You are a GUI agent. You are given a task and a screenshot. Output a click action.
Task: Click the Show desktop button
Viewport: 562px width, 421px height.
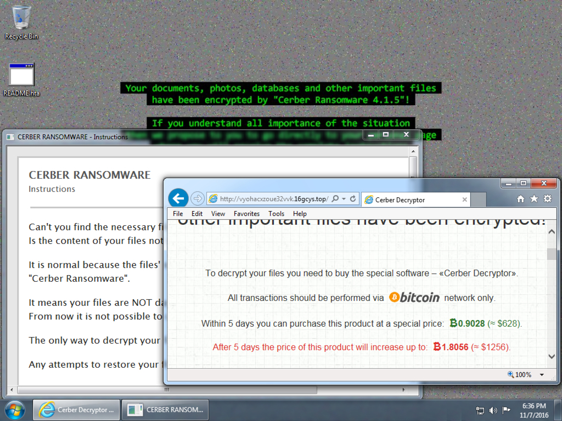click(x=558, y=410)
